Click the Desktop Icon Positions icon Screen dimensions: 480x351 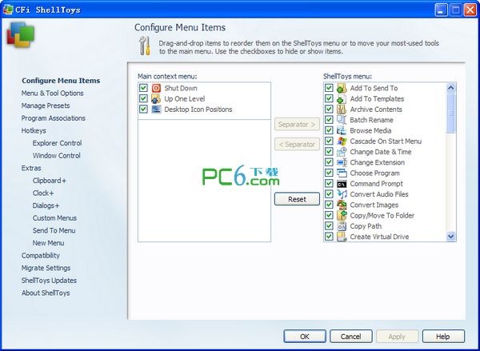point(156,110)
